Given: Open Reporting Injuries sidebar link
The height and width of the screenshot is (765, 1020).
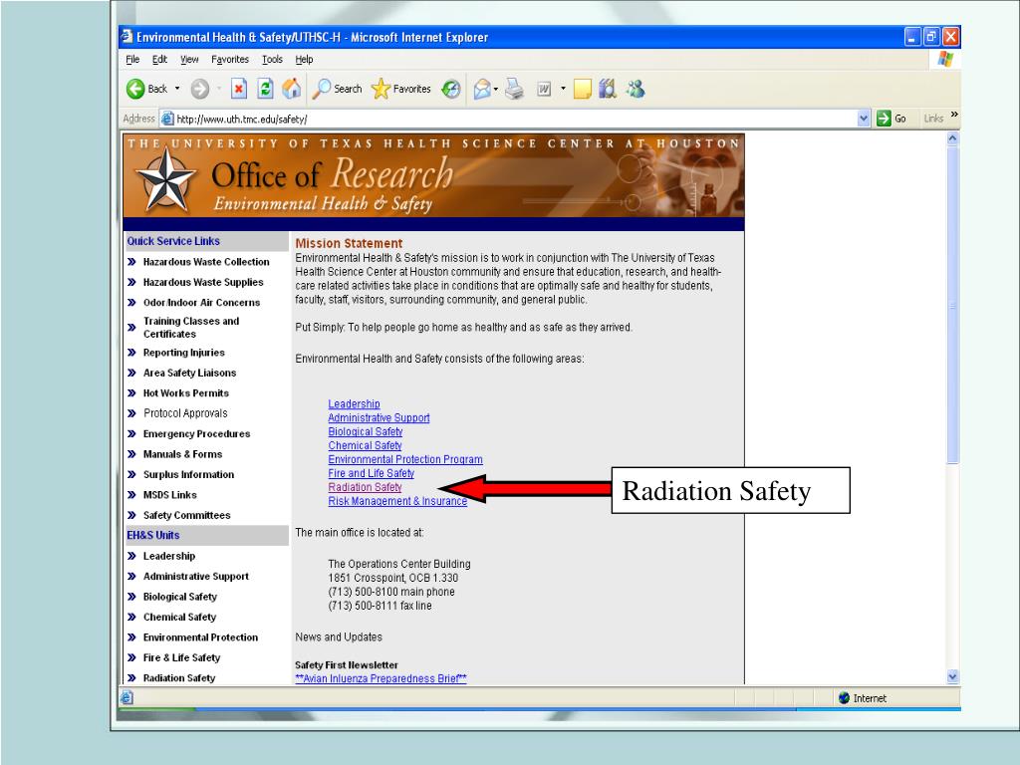Looking at the screenshot, I should click(x=184, y=353).
